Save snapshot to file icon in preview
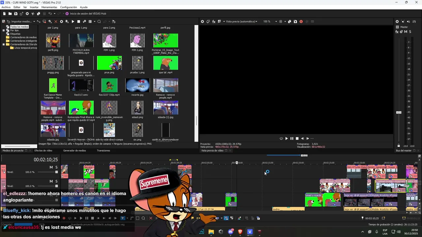This screenshot has width=422, height=237. point(295,21)
